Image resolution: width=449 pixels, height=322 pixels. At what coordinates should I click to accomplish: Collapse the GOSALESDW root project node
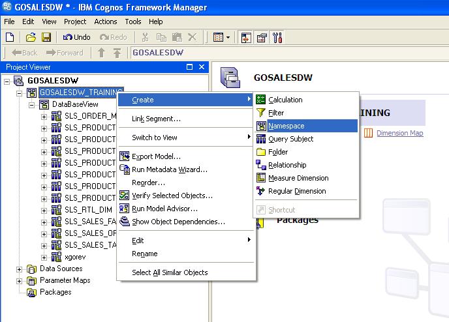7,81
